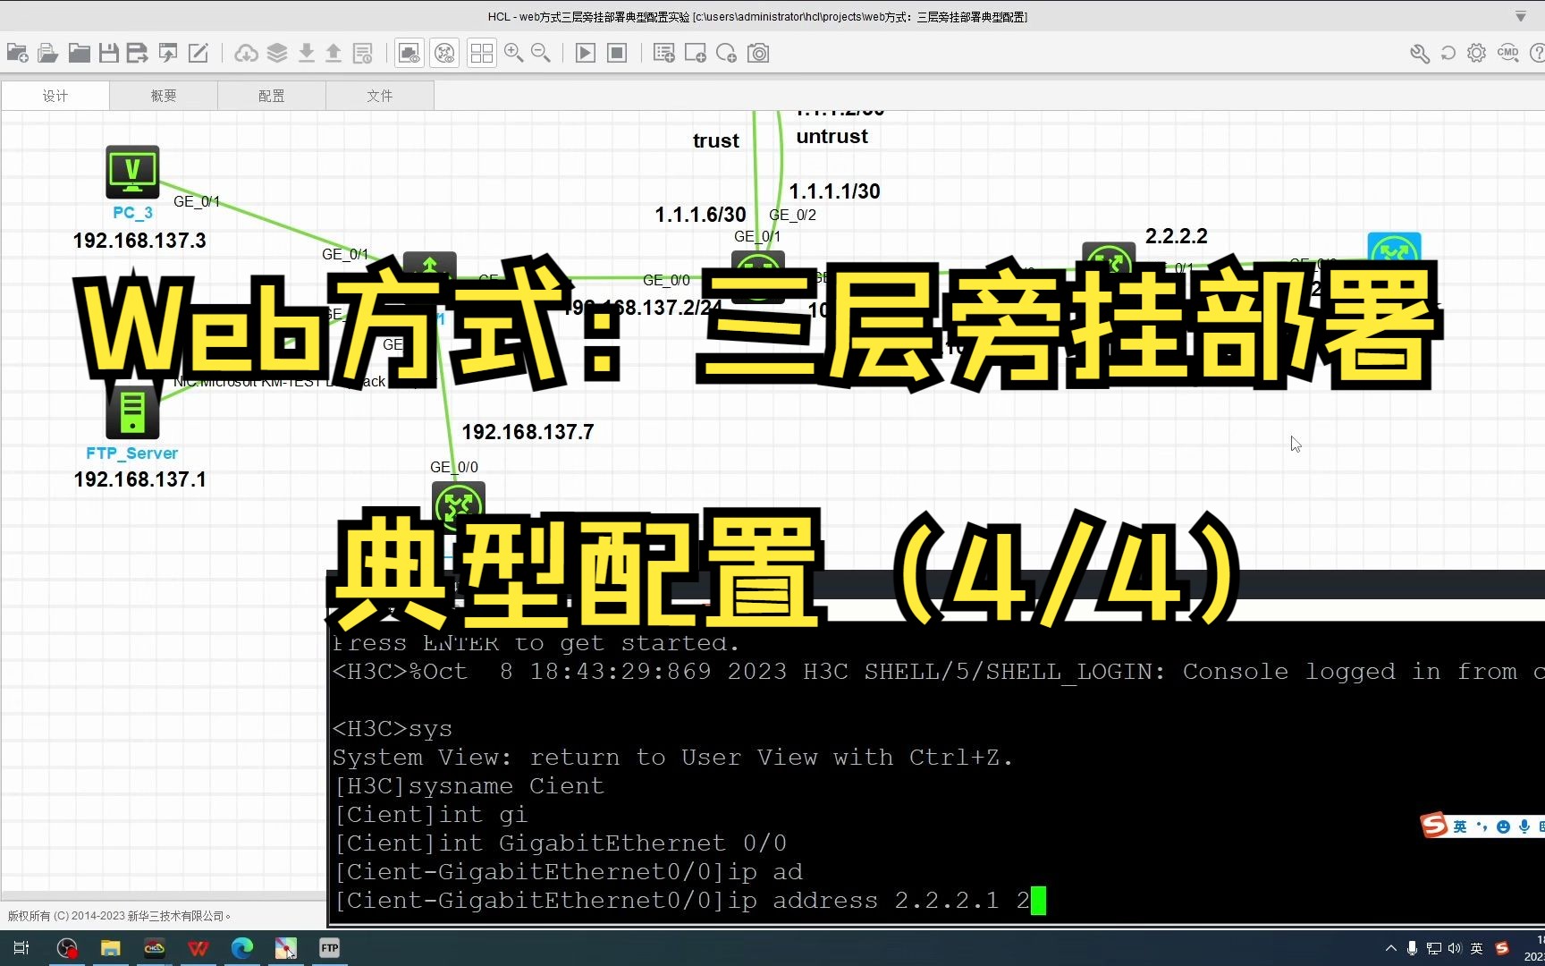The image size is (1545, 966).
Task: Add a text annotation to the topology
Action: [663, 53]
